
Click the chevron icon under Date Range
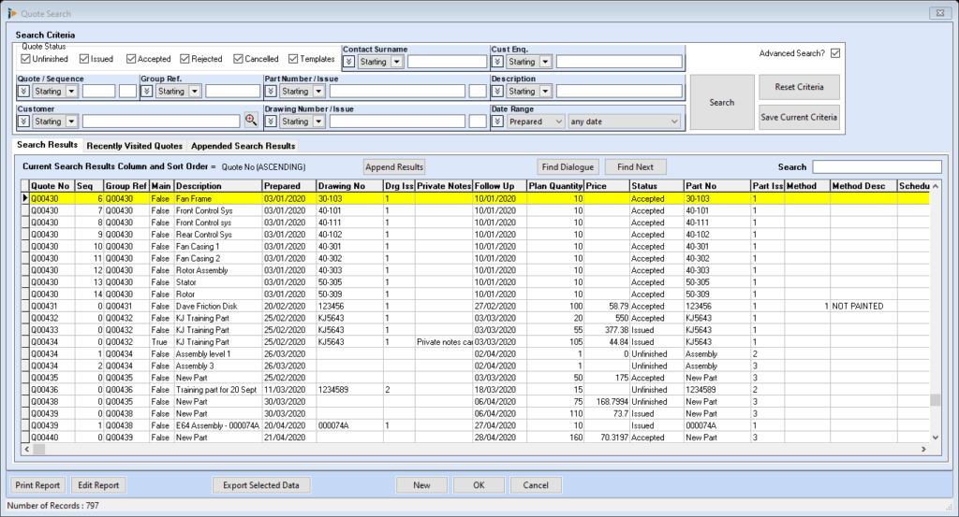[498, 122]
